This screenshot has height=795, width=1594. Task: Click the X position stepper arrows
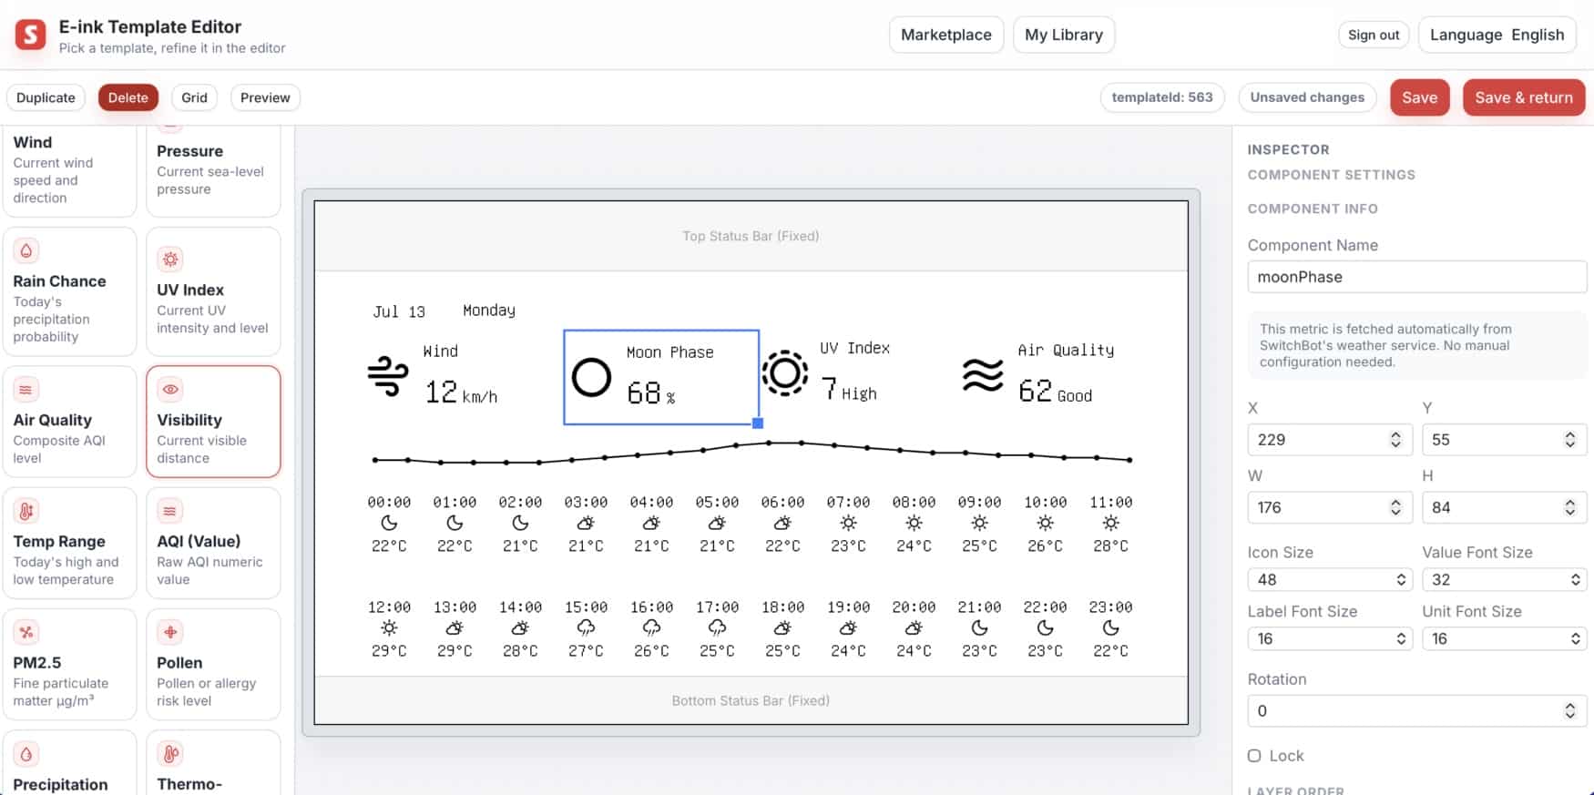coord(1395,440)
